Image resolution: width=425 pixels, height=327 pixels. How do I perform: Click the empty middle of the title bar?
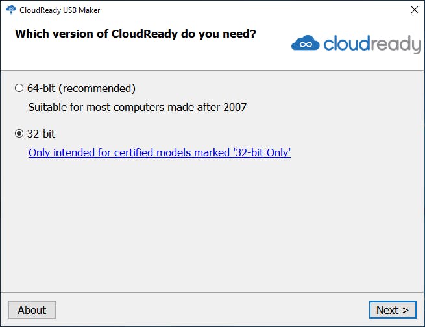[x=247, y=10]
